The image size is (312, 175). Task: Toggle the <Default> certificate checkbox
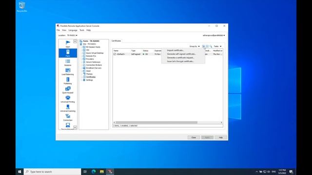tap(115, 54)
